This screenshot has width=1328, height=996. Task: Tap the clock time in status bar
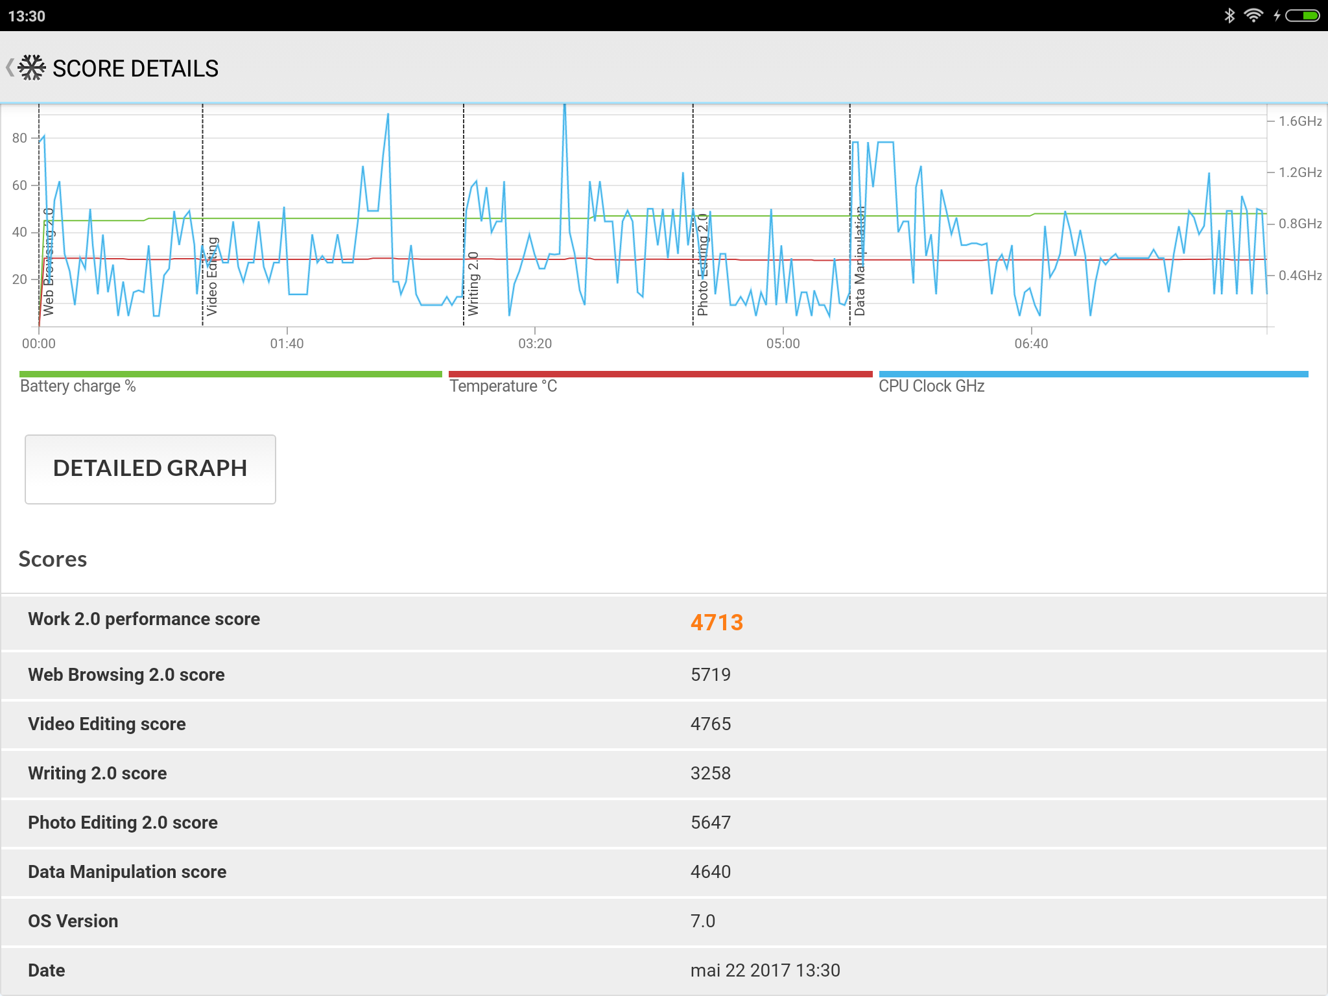click(27, 16)
